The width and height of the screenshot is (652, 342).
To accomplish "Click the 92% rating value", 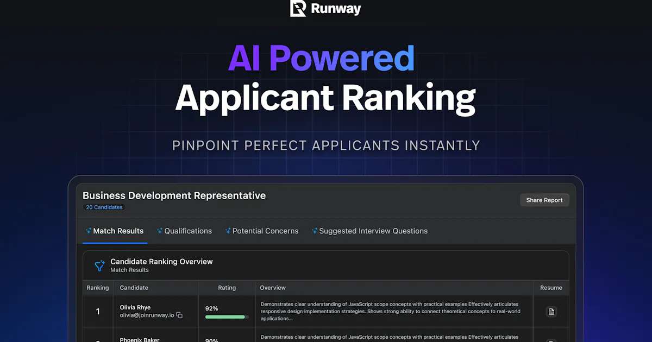I will pos(211,308).
